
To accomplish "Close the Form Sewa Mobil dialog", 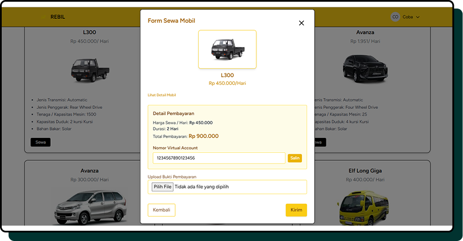I will pos(301,23).
